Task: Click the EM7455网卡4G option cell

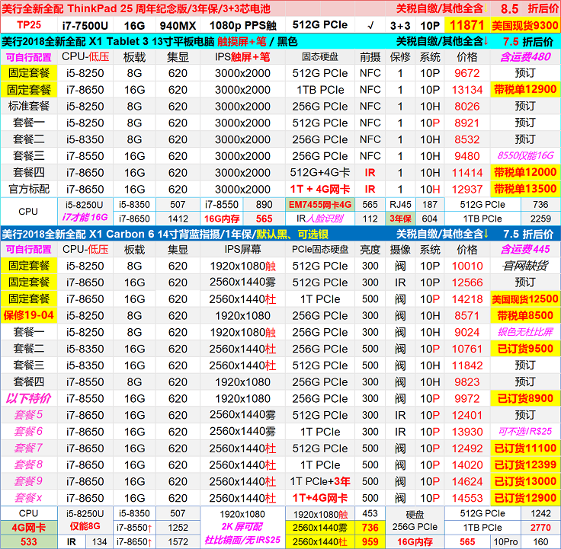Action: click(320, 204)
